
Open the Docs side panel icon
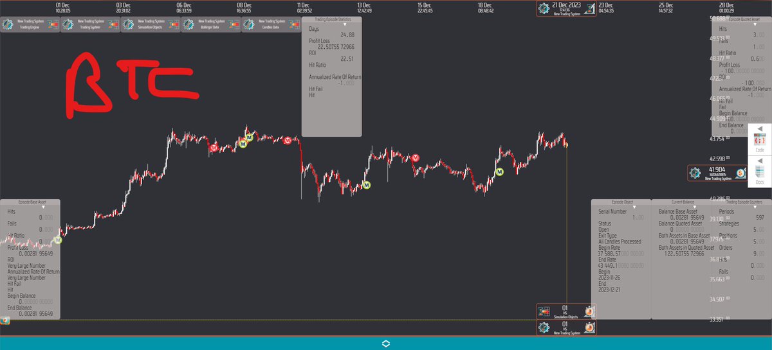[x=760, y=172]
